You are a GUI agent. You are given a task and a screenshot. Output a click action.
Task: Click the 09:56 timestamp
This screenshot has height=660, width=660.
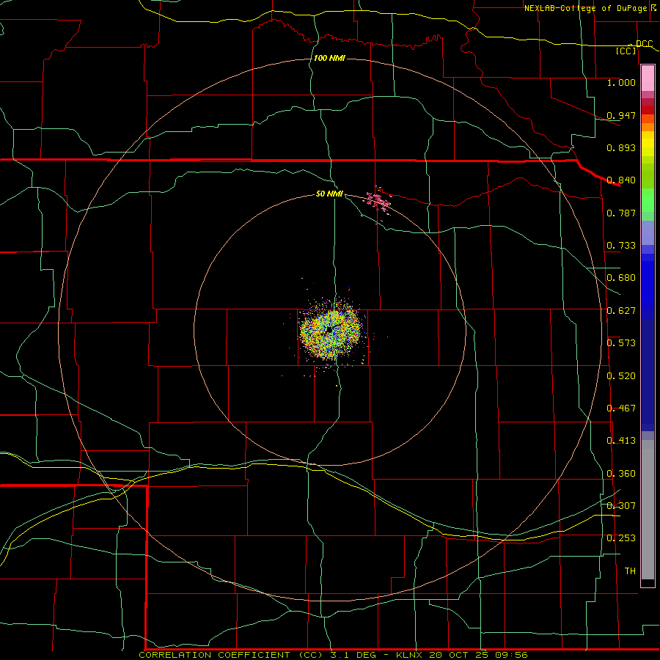coord(513,655)
